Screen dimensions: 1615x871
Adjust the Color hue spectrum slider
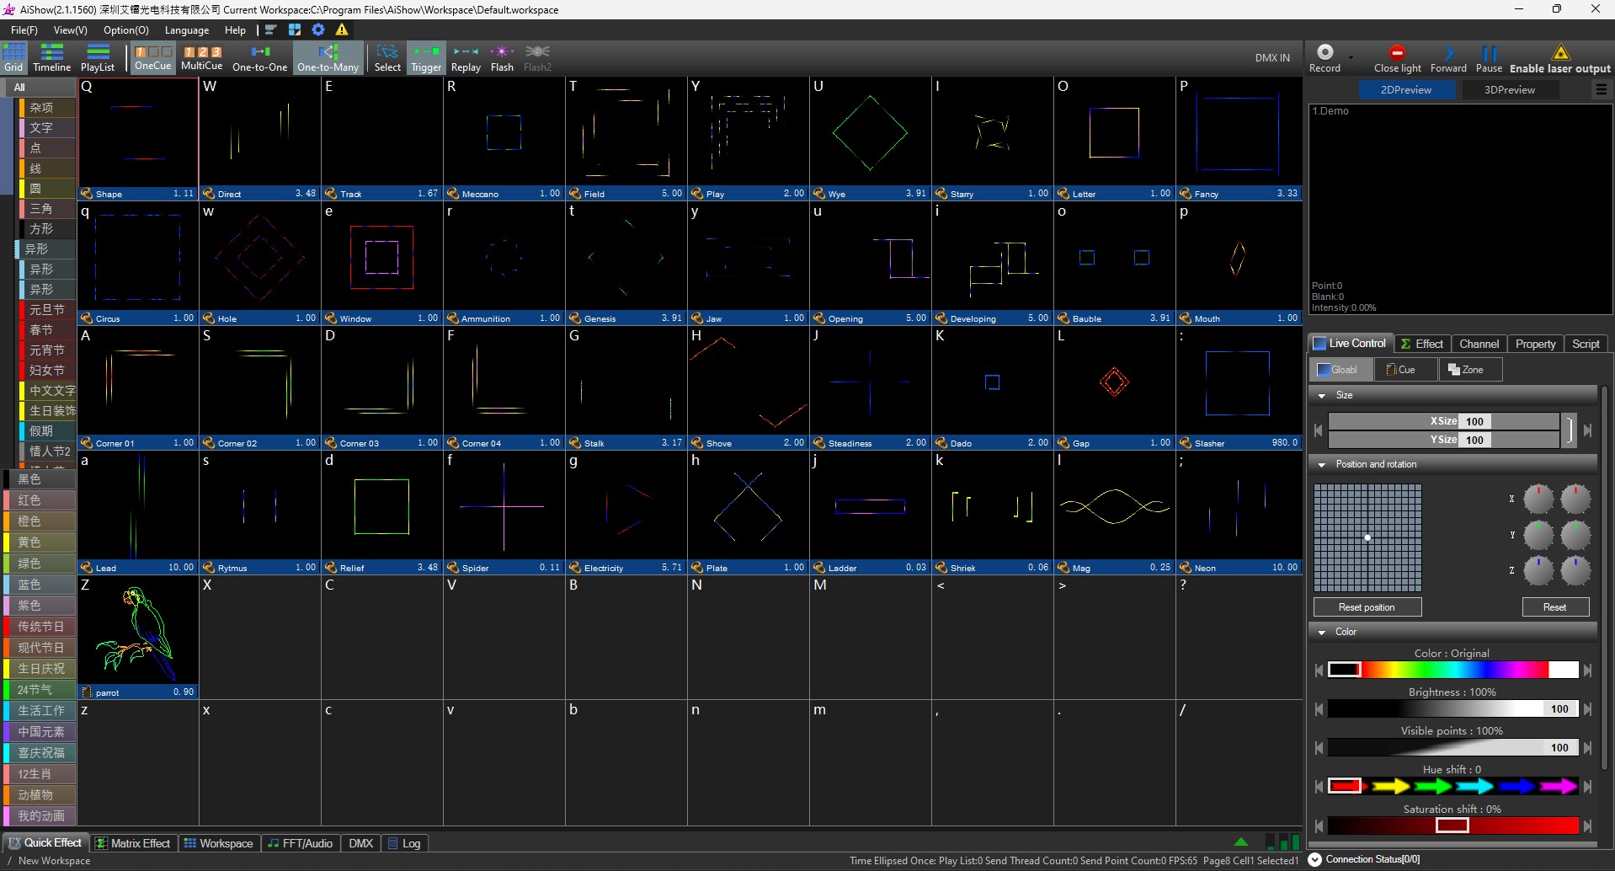pyautogui.click(x=1453, y=670)
